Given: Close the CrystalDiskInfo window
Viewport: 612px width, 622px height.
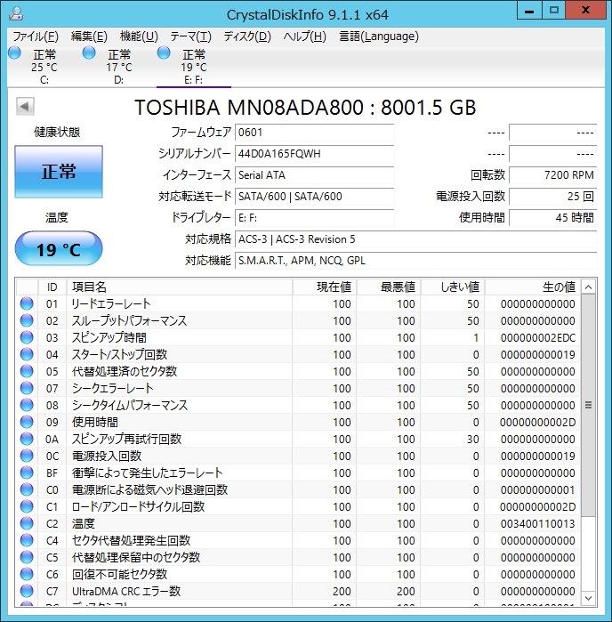Looking at the screenshot, I should [x=585, y=11].
